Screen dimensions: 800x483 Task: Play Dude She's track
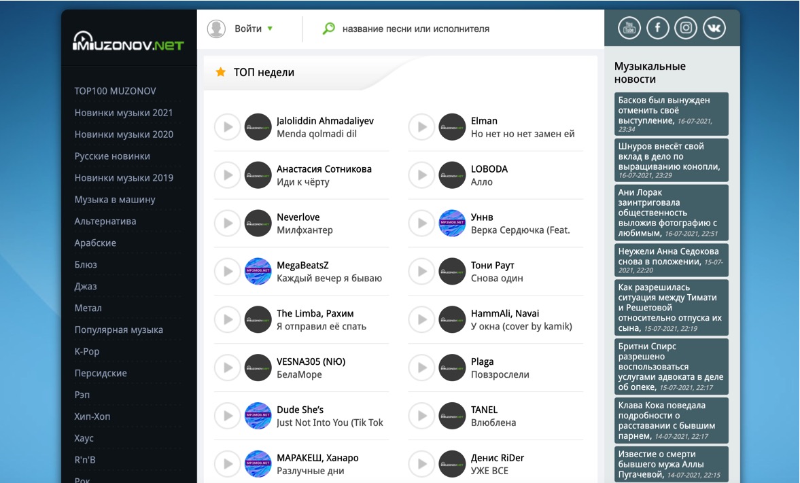pos(227,416)
